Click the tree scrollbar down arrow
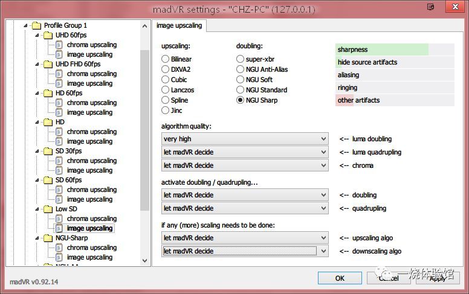The height and width of the screenshot is (294, 469). (x=145, y=261)
